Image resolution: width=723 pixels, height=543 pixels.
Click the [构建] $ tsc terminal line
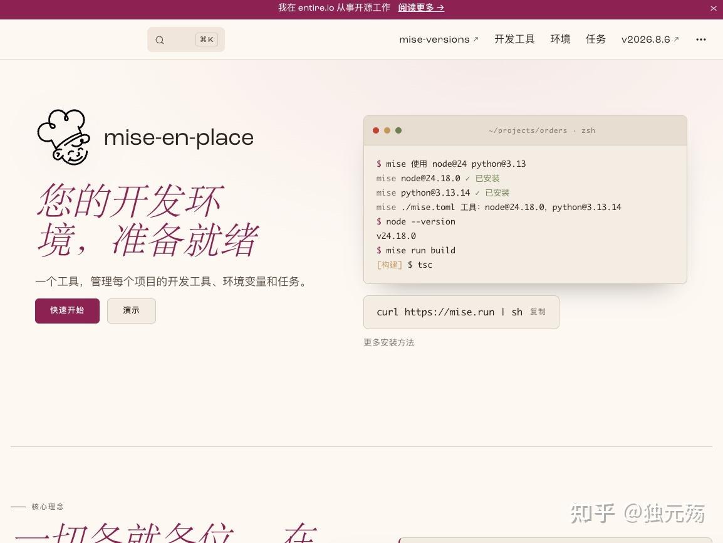[404, 265]
